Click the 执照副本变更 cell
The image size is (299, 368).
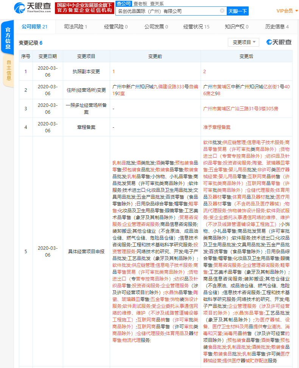coord(86,71)
